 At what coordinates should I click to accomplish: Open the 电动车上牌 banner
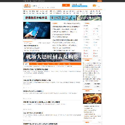(x=62, y=18)
